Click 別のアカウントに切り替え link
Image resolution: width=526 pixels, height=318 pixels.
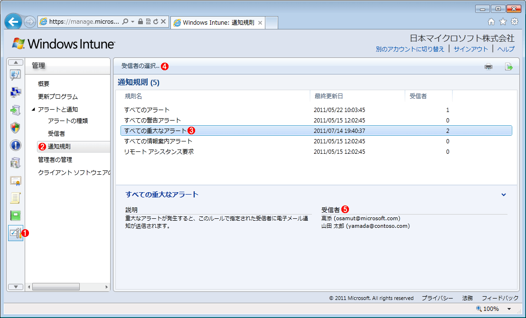click(410, 49)
